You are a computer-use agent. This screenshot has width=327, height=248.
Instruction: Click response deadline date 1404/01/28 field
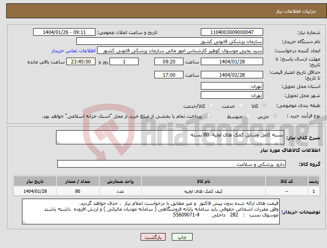[232, 62]
